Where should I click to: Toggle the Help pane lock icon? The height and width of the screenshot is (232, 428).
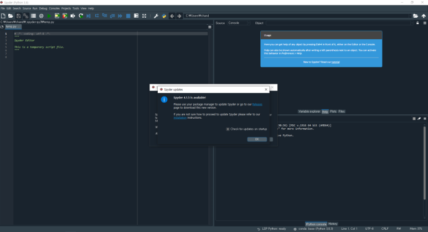(x=417, y=23)
